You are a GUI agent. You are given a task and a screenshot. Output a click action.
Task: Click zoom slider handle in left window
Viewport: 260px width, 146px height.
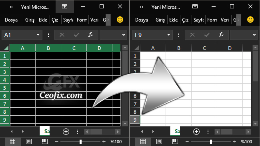pyautogui.click(x=80, y=142)
